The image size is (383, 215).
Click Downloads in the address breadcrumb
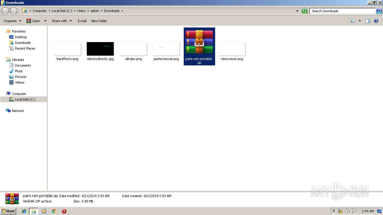(112, 11)
